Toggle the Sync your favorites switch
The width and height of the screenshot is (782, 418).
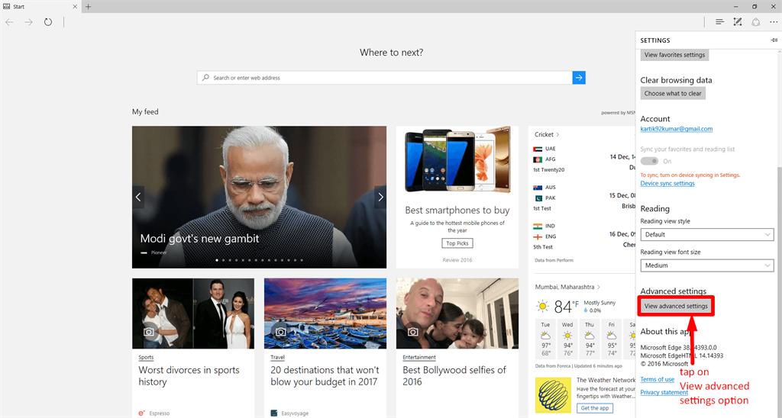(649, 161)
